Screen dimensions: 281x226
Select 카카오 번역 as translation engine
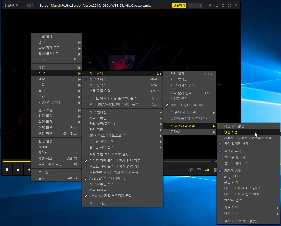tap(248, 171)
